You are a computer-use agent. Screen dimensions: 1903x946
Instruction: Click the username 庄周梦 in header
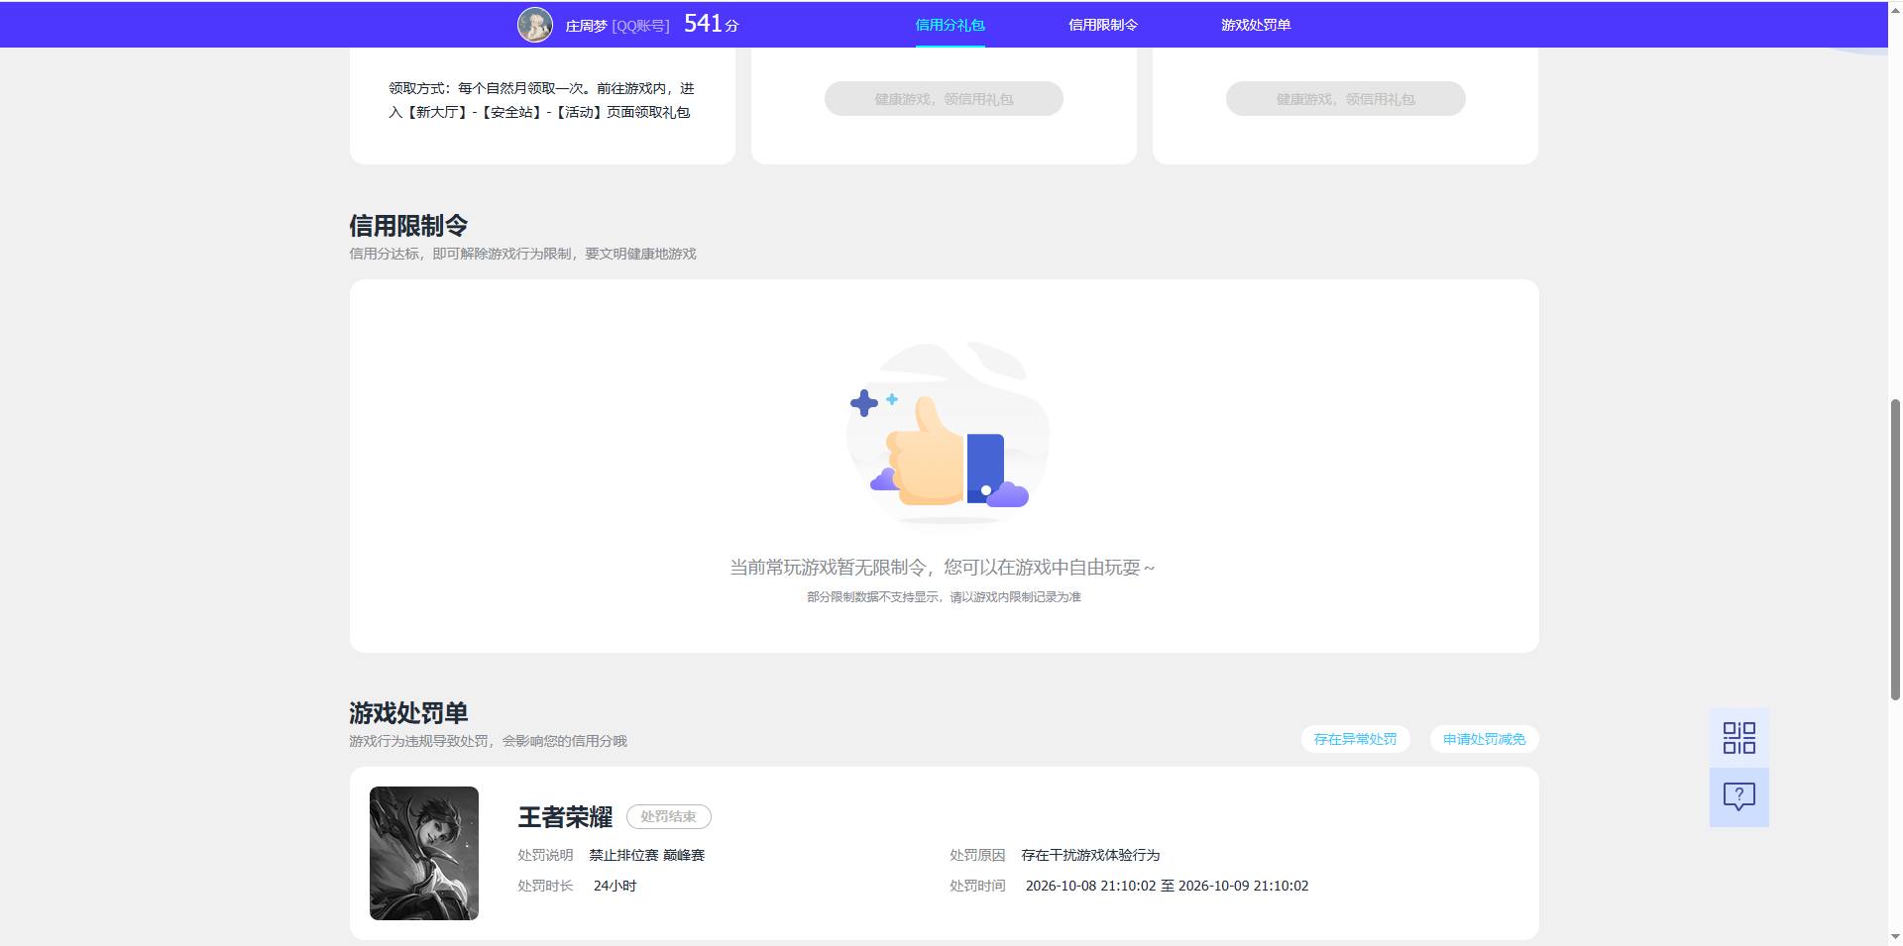pyautogui.click(x=586, y=26)
